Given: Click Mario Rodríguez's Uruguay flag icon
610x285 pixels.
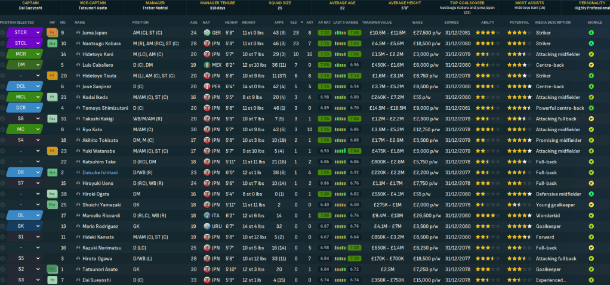Looking at the screenshot, I should [207, 227].
